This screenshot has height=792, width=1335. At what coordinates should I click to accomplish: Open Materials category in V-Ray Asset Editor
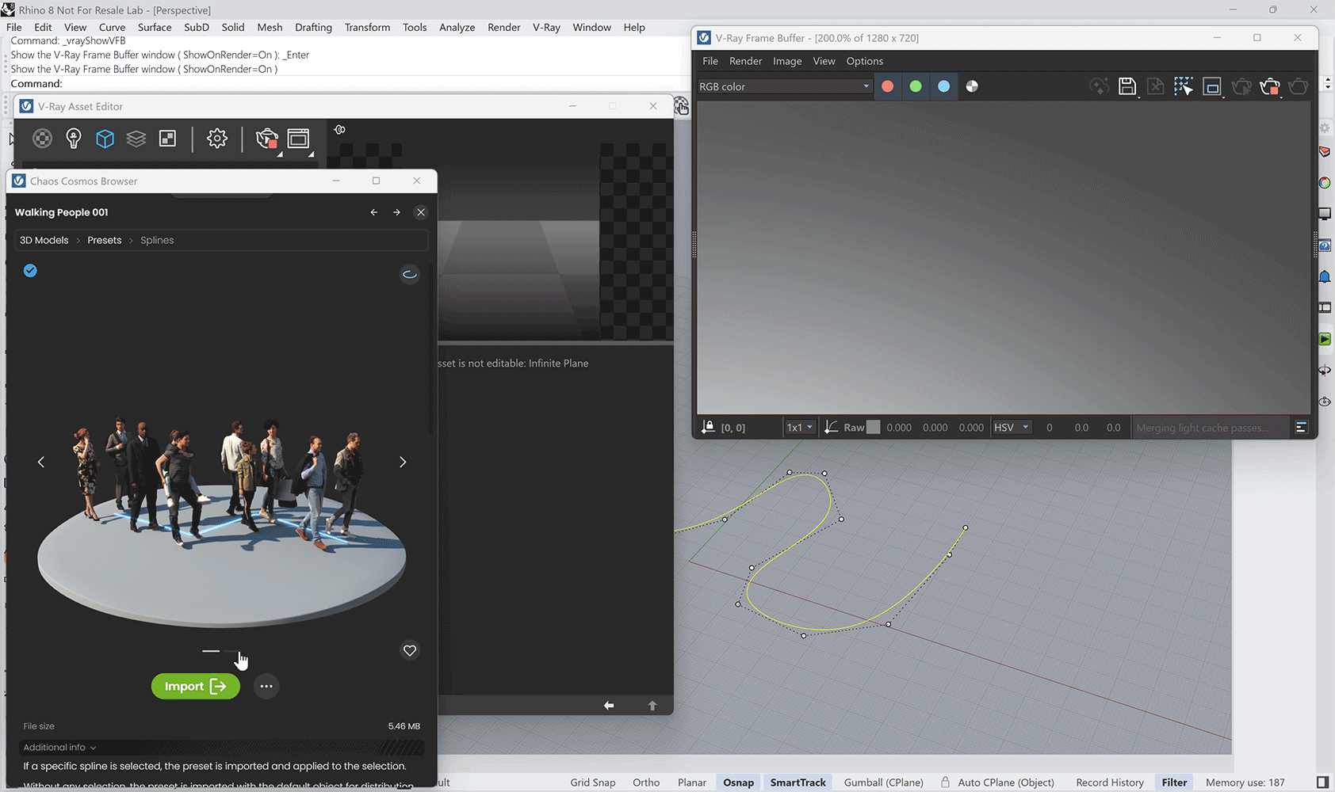tap(42, 139)
